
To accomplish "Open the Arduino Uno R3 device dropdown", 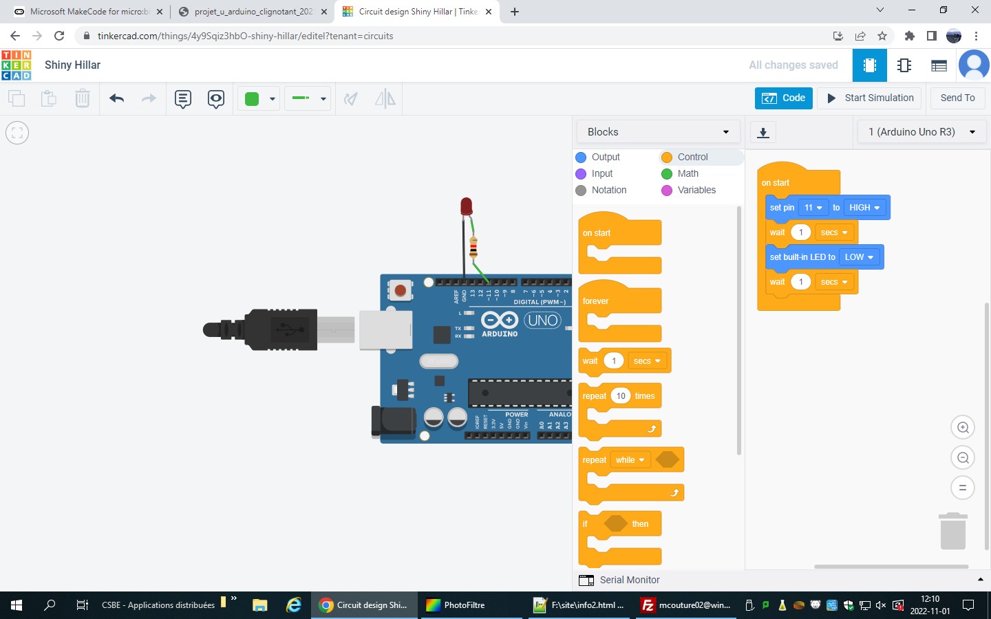I will [x=922, y=132].
